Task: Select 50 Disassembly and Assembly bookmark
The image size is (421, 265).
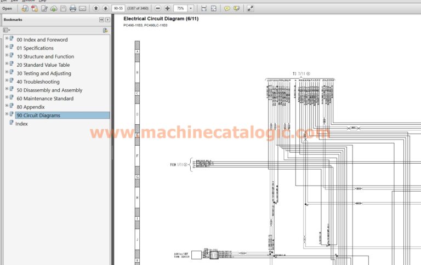Action: [49, 90]
